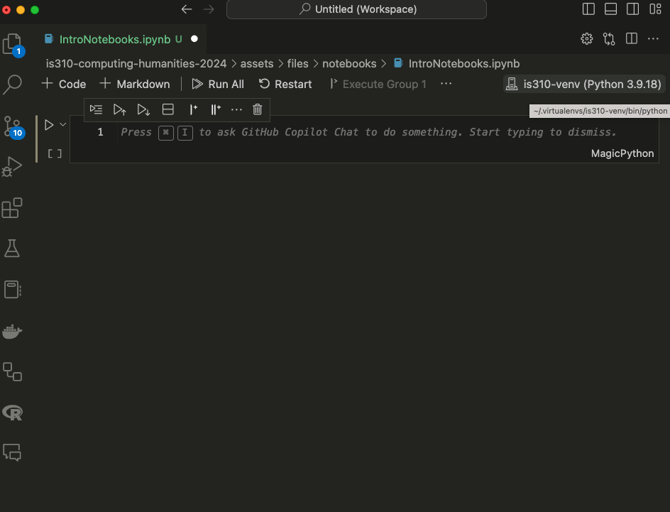
Task: Click the notebooks folder in breadcrumb
Action: point(349,63)
